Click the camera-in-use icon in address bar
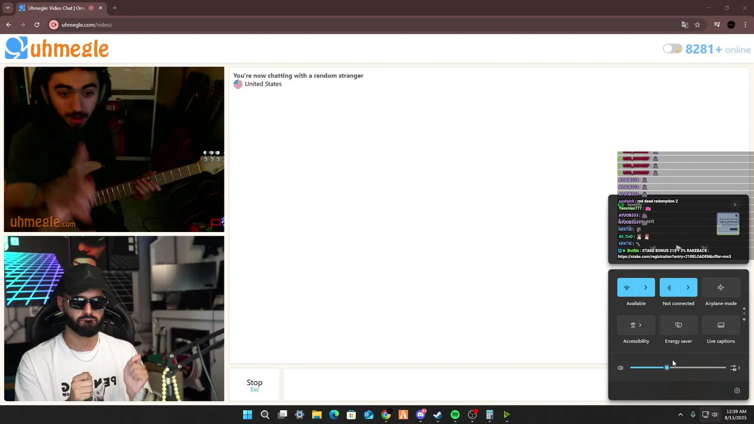Viewport: 754px width, 424px height. 54,25
